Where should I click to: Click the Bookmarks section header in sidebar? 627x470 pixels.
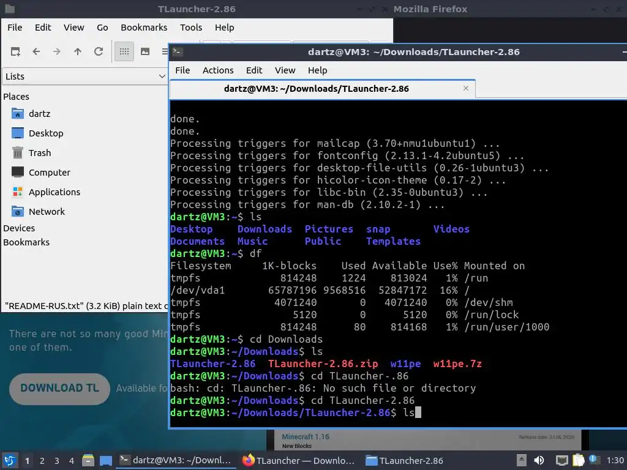26,242
